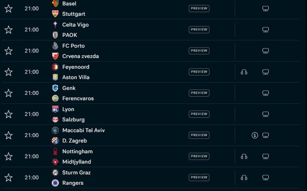This screenshot has width=307, height=191.
Task: Click the headphones icon for Feyenoord match
Action: pyautogui.click(x=244, y=72)
